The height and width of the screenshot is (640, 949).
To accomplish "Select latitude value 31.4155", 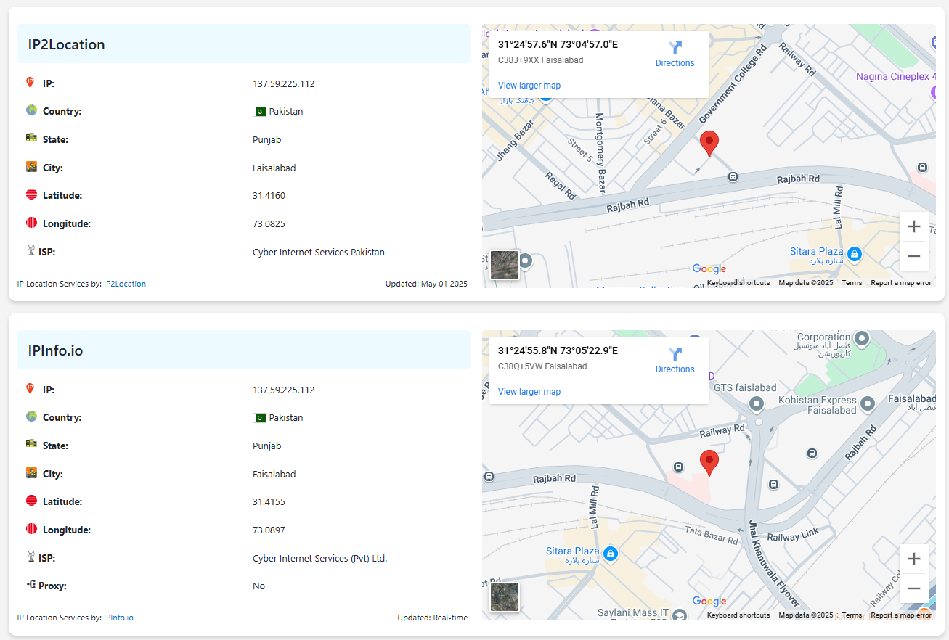I will [x=269, y=501].
